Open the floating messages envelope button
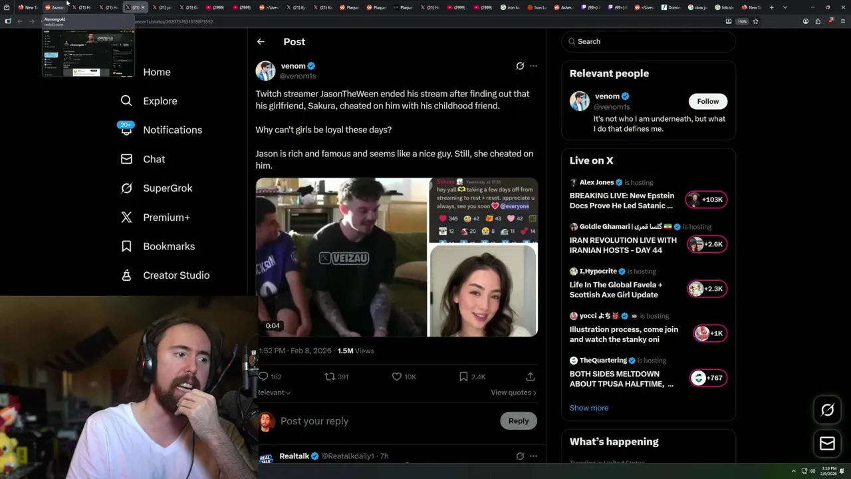 pos(827,444)
